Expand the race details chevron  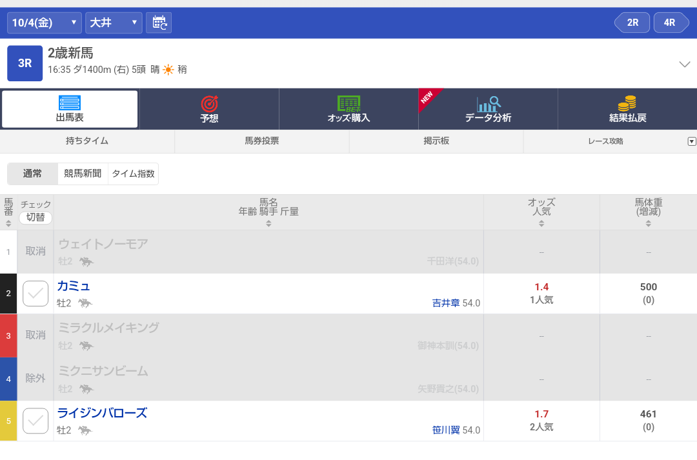click(685, 64)
